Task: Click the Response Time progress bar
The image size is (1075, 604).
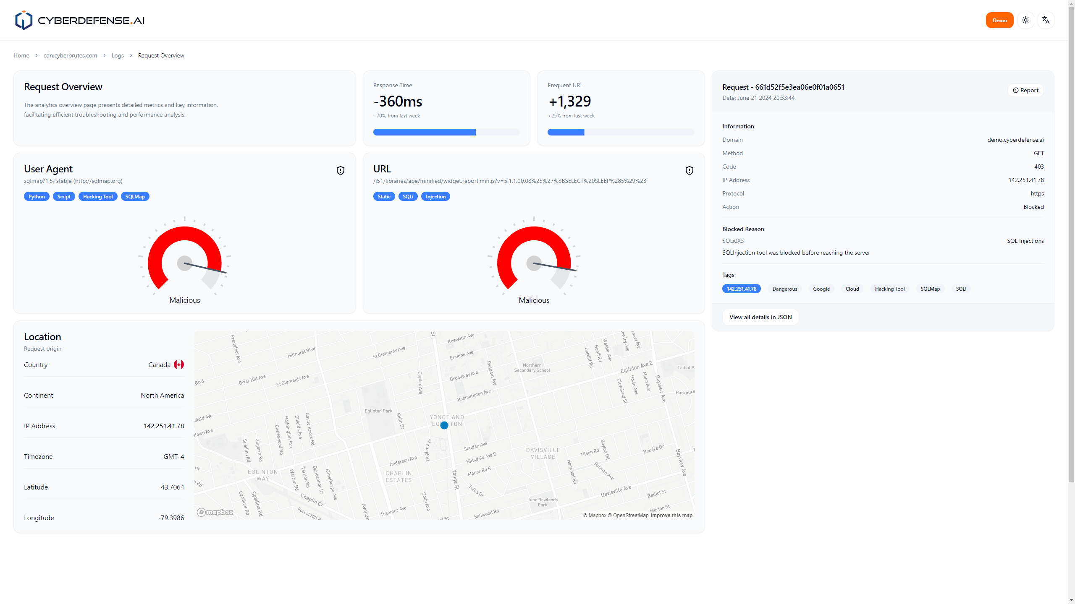Action: (x=446, y=132)
